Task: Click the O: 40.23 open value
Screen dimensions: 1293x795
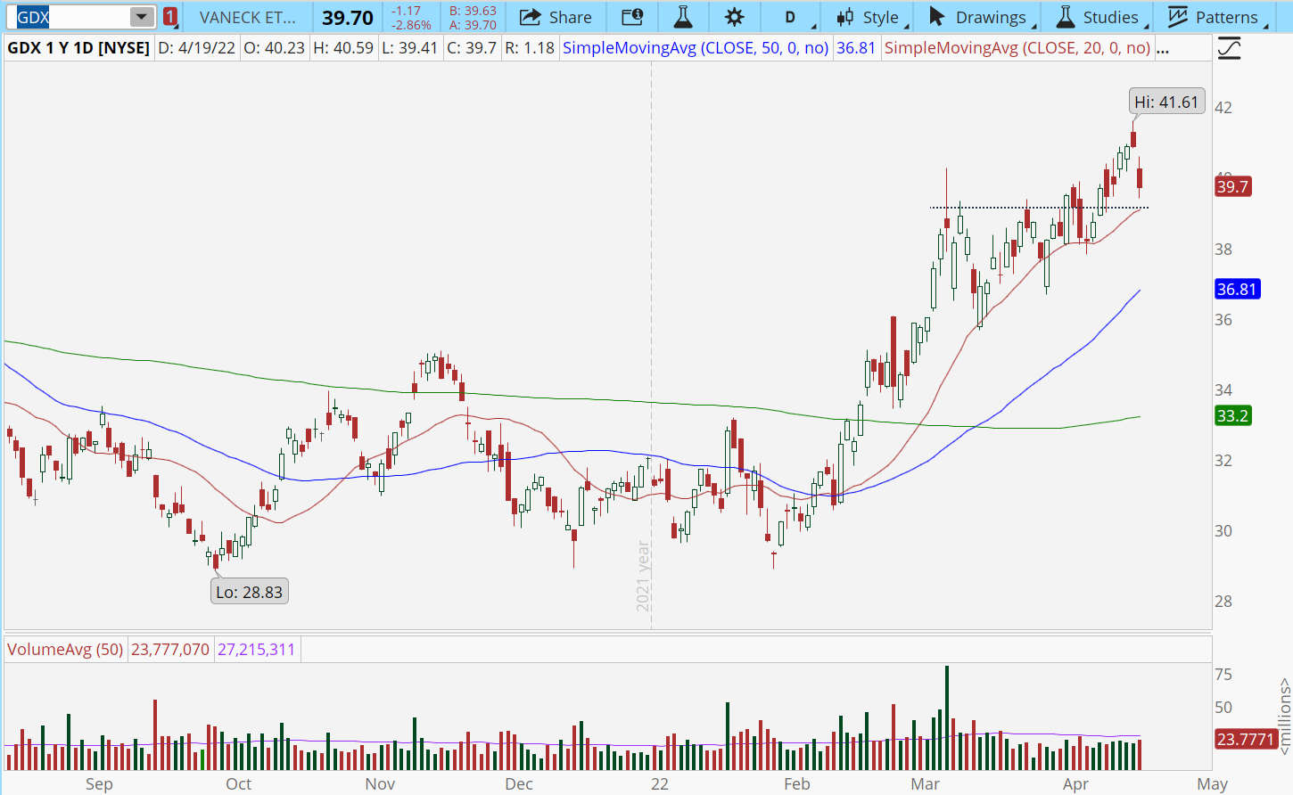Action: coord(275,48)
